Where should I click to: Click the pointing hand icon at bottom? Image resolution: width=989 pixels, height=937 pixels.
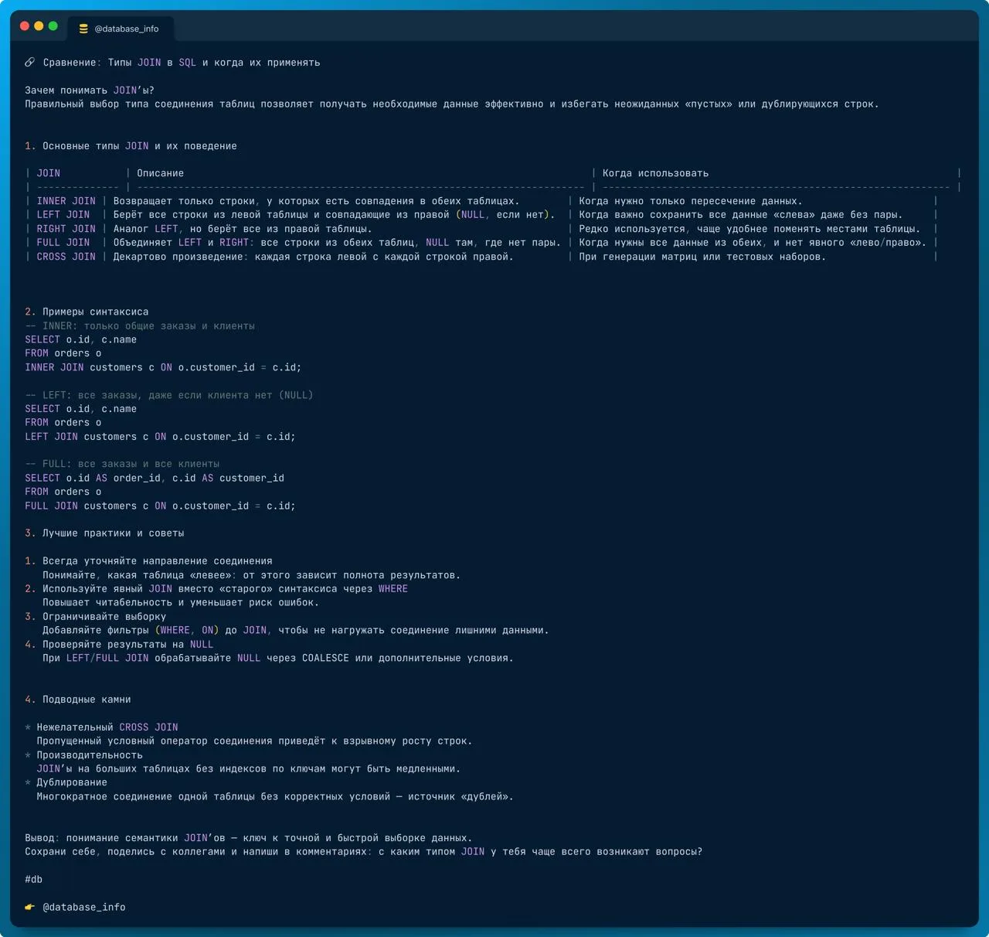[x=29, y=907]
